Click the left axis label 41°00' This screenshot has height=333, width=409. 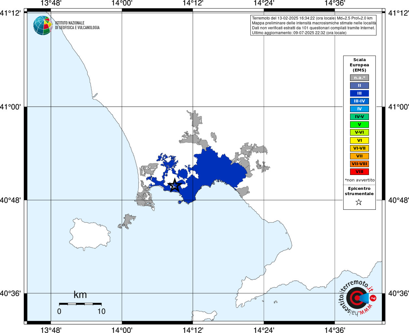click(10, 107)
